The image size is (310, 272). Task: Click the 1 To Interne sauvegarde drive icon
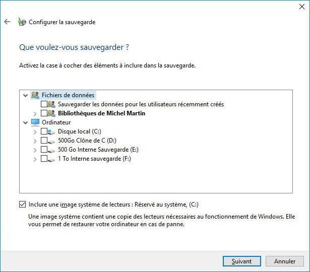(x=52, y=159)
